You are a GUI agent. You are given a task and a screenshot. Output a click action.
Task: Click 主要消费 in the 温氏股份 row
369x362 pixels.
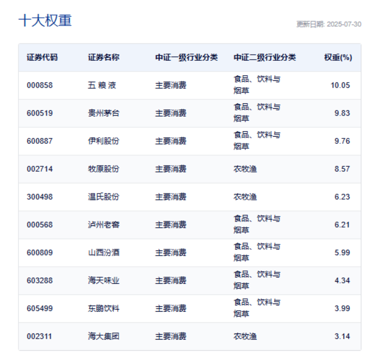click(171, 197)
